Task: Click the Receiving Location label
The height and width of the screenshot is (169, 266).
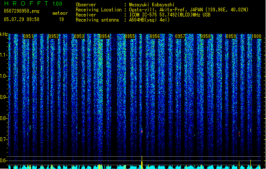Action: [99, 10]
